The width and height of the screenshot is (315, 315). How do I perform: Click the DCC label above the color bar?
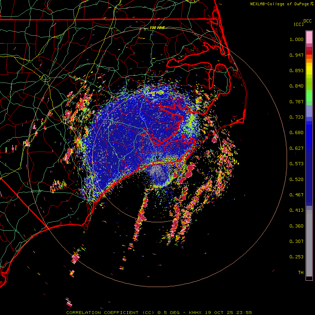click(307, 21)
